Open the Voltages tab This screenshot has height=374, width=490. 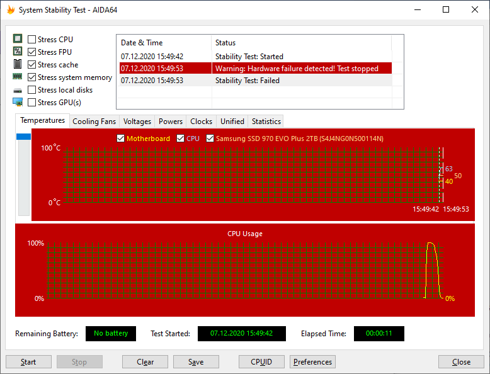[137, 122]
